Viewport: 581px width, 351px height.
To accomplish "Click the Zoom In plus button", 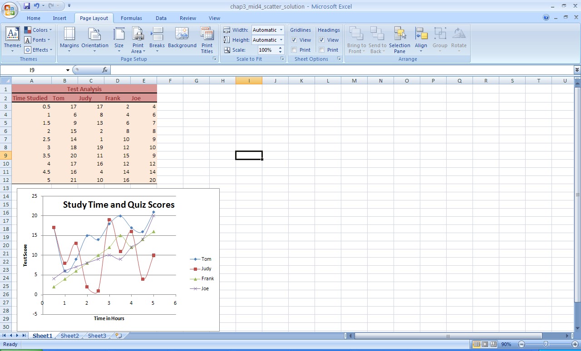I will pyautogui.click(x=575, y=344).
